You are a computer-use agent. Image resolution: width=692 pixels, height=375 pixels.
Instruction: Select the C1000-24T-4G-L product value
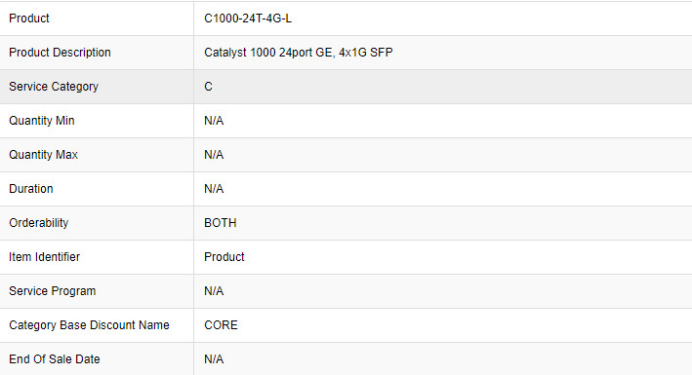[x=248, y=19]
